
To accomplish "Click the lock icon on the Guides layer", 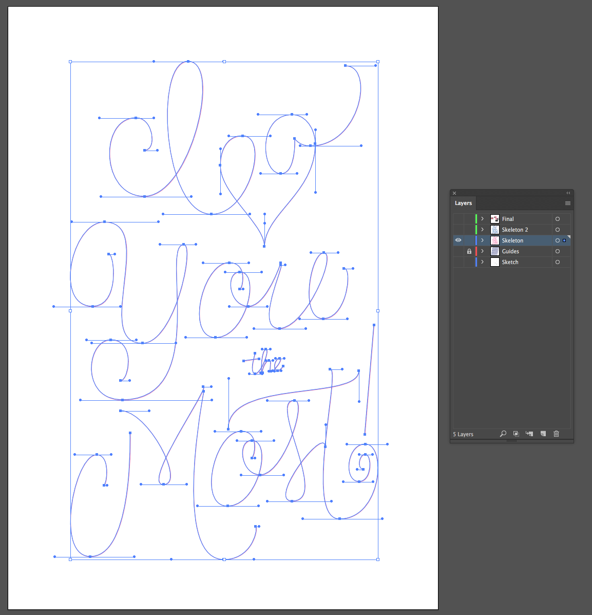I will click(x=469, y=251).
